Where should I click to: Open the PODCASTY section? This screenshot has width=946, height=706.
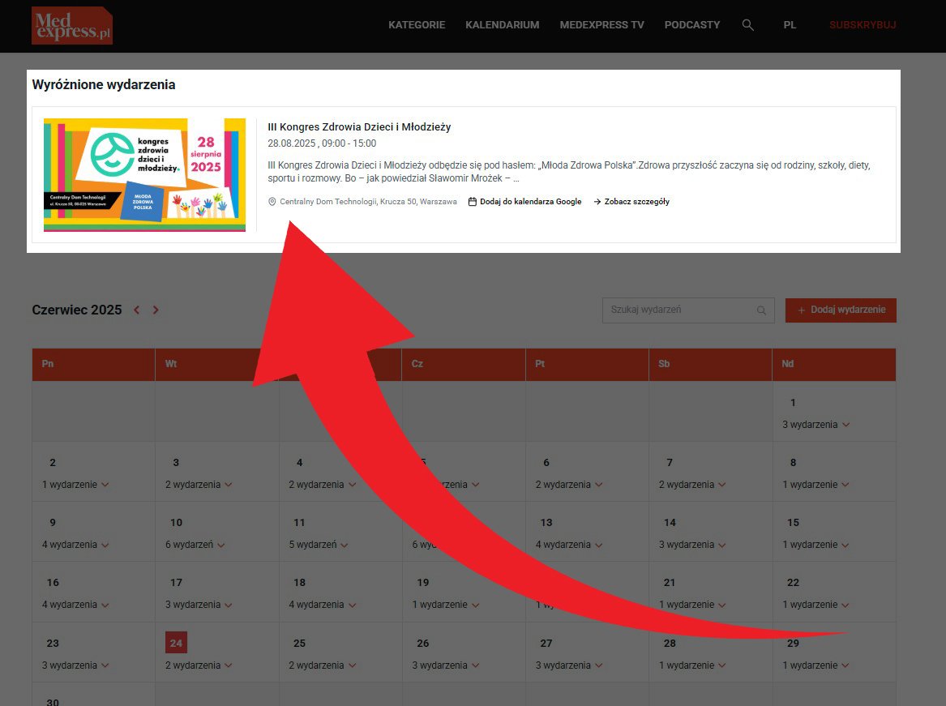692,25
